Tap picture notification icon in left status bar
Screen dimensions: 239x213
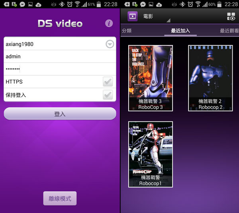tap(30, 4)
